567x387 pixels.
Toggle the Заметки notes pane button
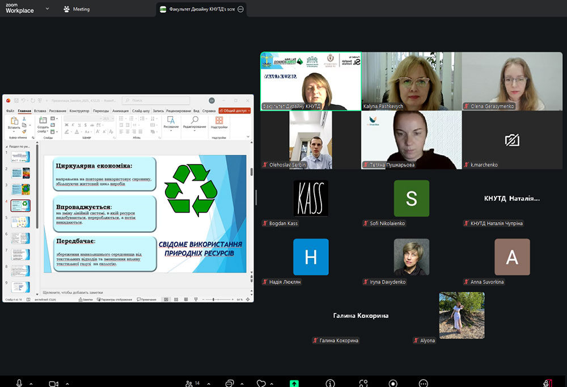86,299
